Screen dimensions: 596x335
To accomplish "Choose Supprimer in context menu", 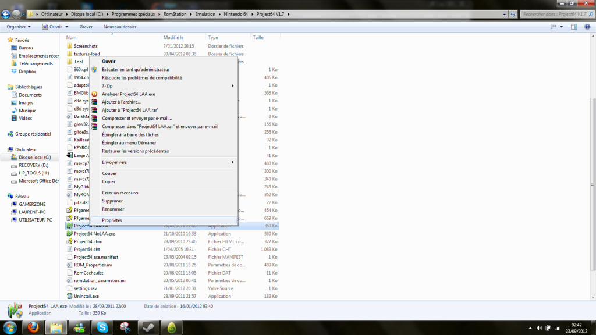I will point(164,201).
